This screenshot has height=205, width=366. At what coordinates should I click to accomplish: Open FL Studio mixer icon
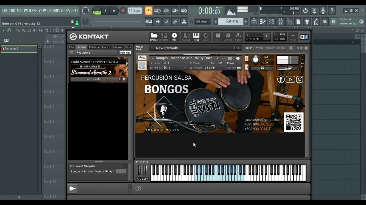[x=281, y=22]
